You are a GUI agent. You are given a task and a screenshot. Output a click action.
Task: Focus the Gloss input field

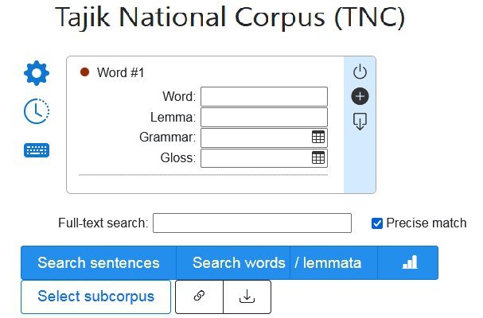pos(264,158)
